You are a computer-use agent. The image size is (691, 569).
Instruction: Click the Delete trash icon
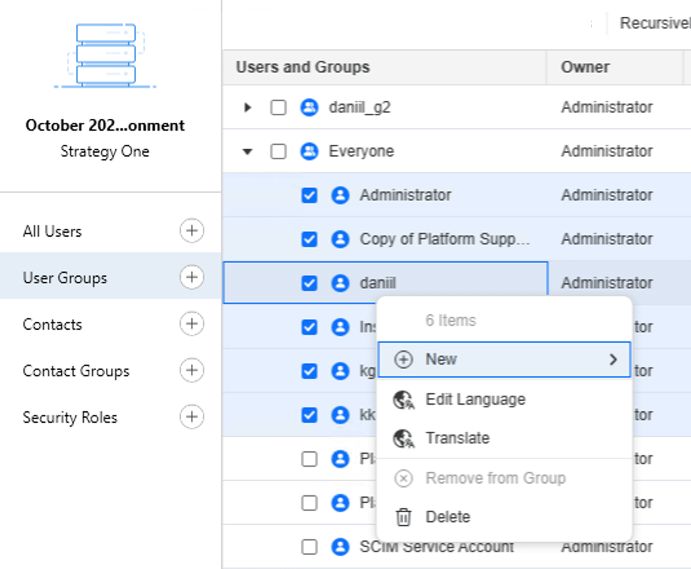pyautogui.click(x=404, y=517)
